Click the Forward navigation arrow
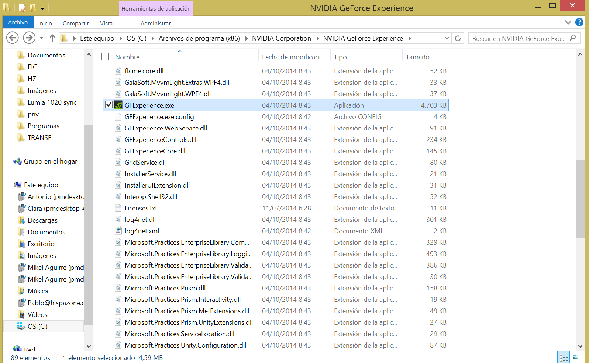The width and height of the screenshot is (589, 363). [x=29, y=38]
